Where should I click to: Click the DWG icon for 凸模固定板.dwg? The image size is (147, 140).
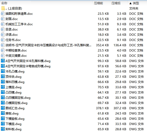point(3,103)
